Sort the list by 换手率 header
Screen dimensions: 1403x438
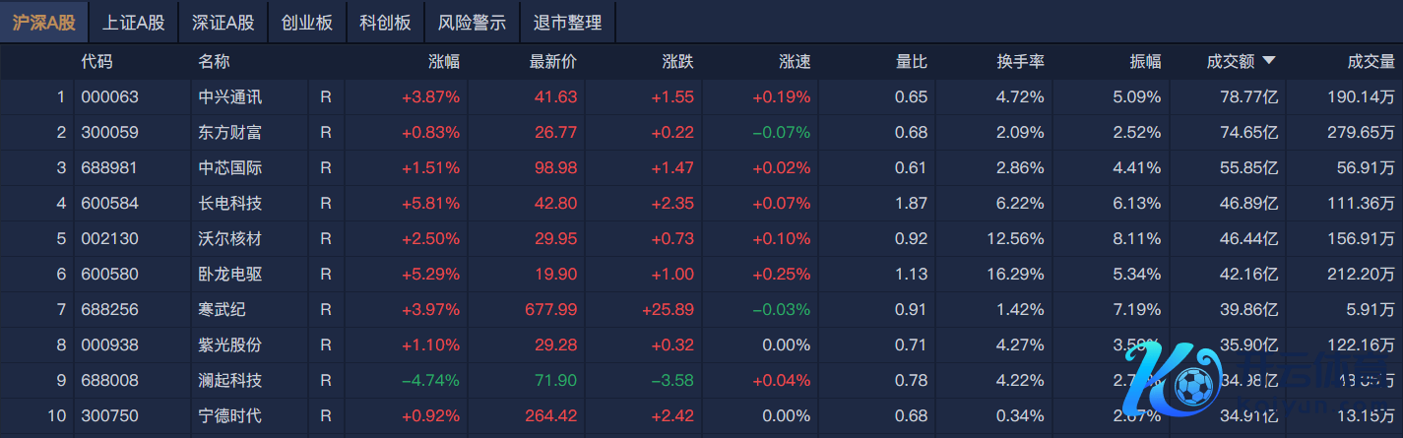coord(1020,61)
